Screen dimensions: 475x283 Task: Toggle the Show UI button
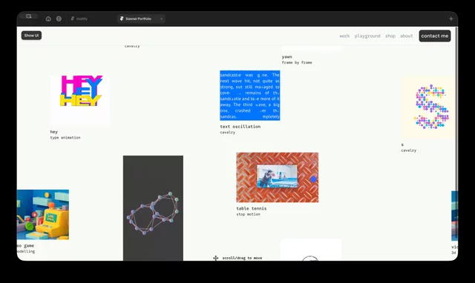31,36
